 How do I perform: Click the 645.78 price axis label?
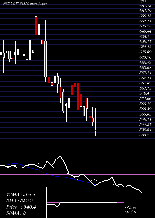click(x=146, y=26)
